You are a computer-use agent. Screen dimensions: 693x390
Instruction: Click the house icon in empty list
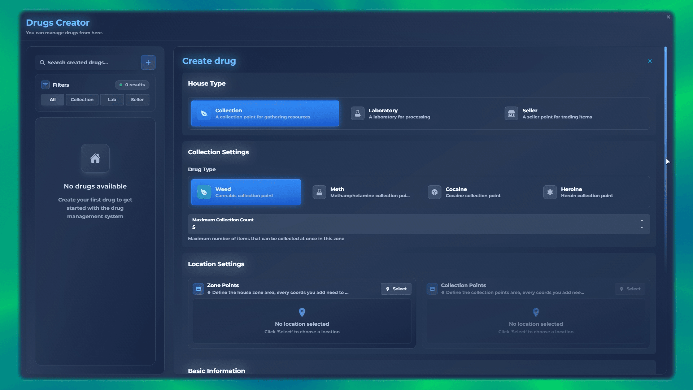coord(95,158)
